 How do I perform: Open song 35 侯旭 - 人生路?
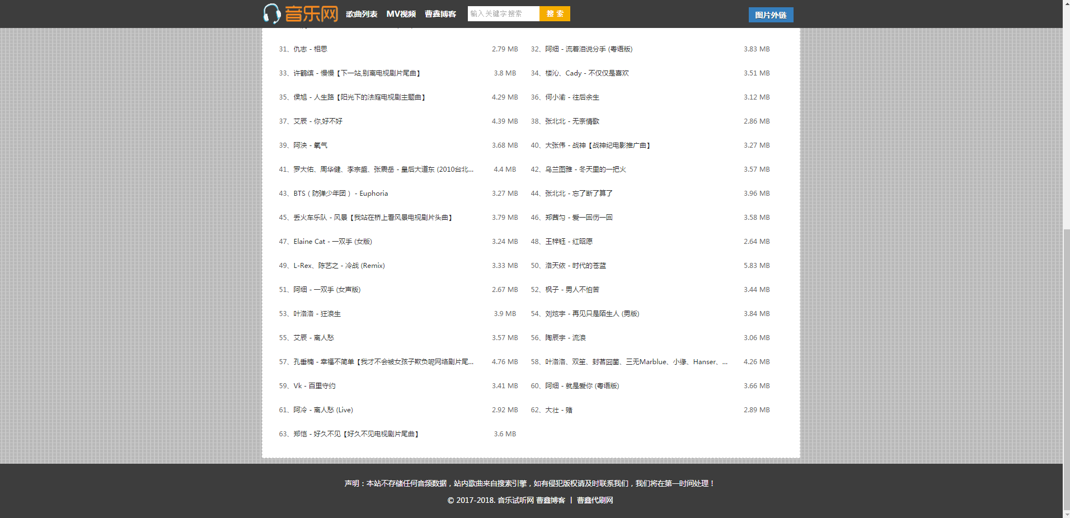[x=361, y=97]
